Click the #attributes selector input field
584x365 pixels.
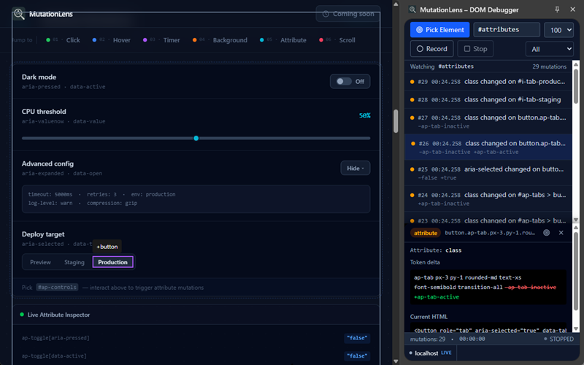click(x=507, y=30)
